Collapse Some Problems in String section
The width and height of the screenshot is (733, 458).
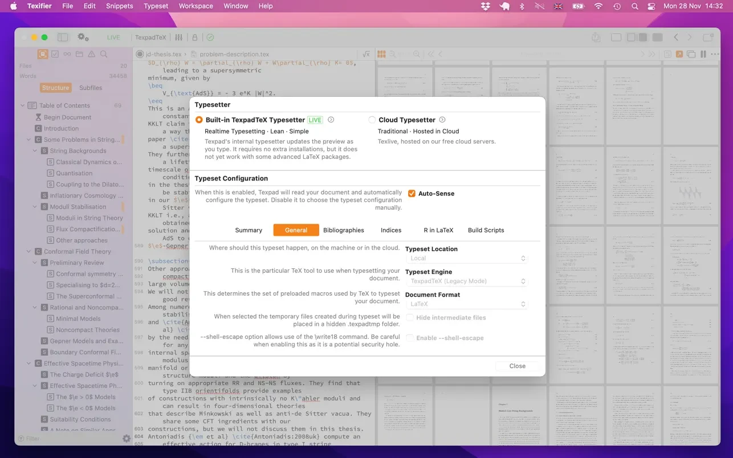tap(28, 140)
